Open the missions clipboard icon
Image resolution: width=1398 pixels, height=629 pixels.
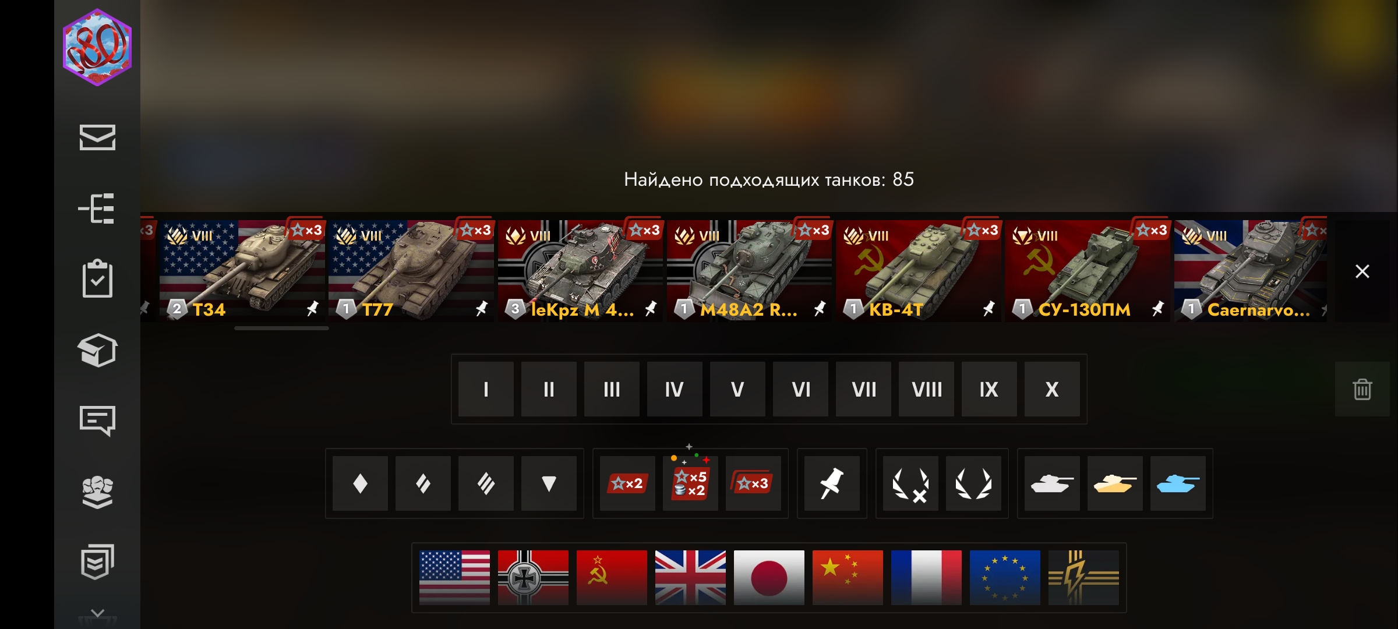[x=97, y=278]
